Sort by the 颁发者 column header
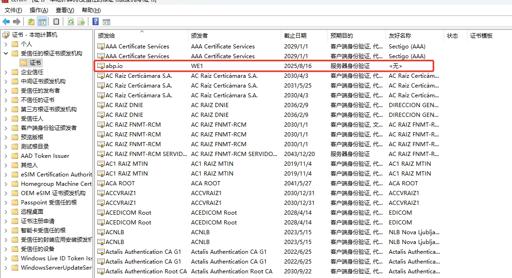Image resolution: width=512 pixels, height=278 pixels. (x=199, y=36)
